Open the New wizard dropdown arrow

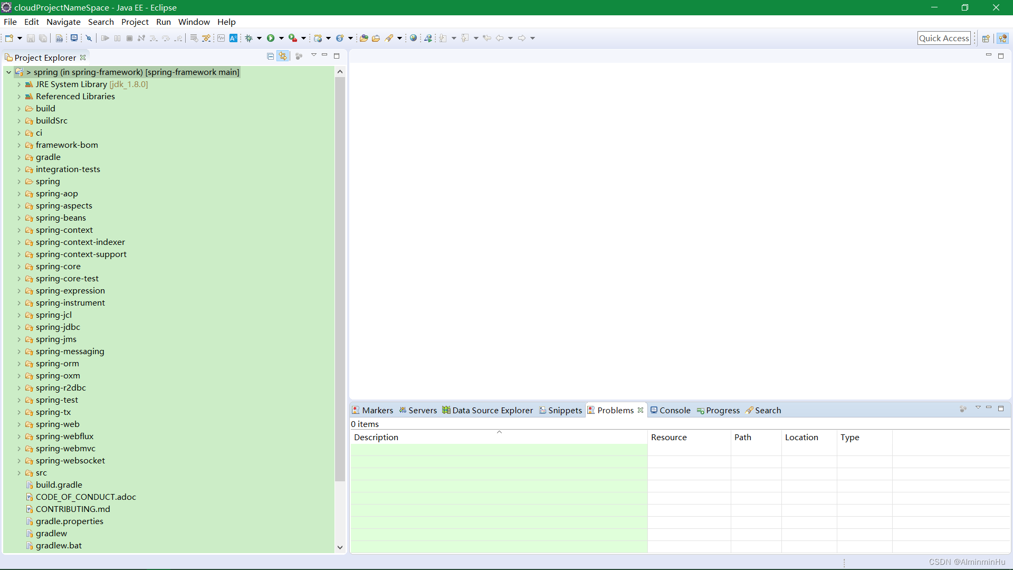click(20, 38)
